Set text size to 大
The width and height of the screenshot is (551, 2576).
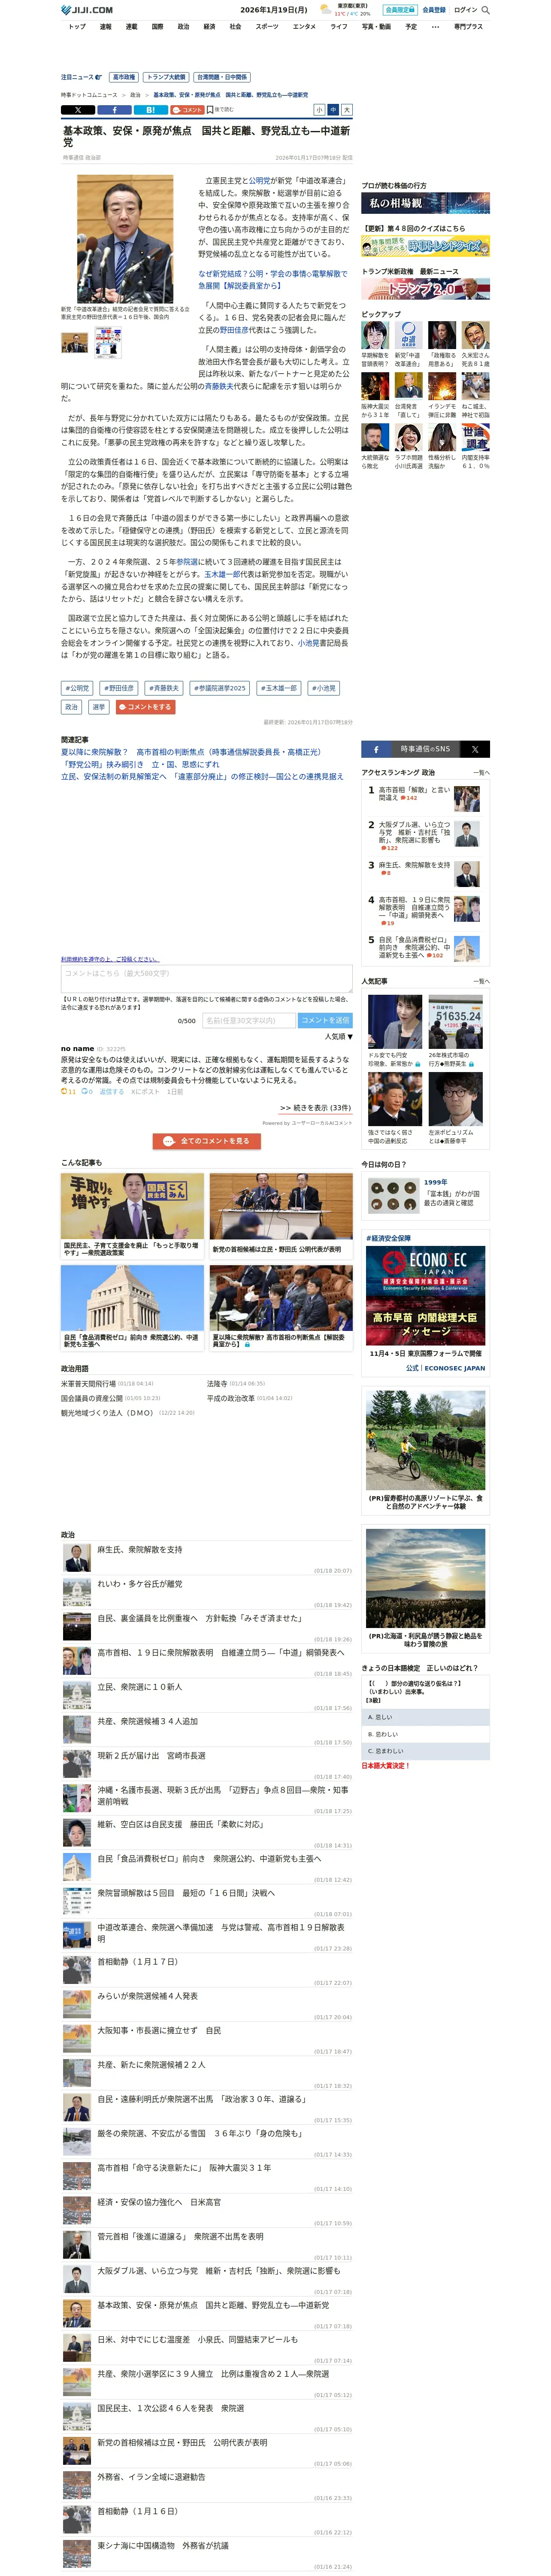click(x=347, y=110)
